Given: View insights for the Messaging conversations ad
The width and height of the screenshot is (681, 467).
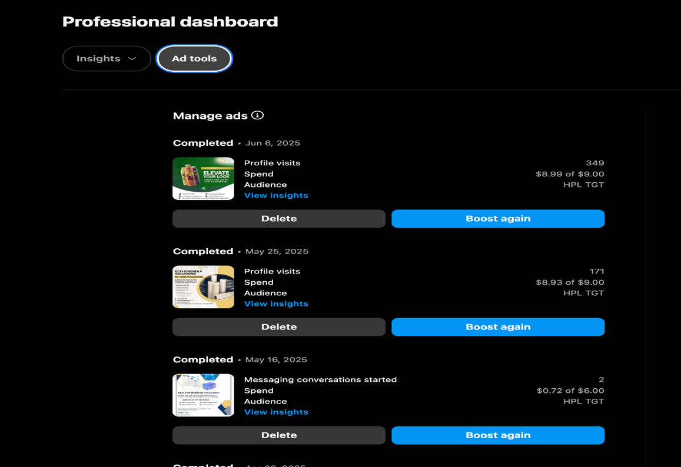Looking at the screenshot, I should (276, 411).
